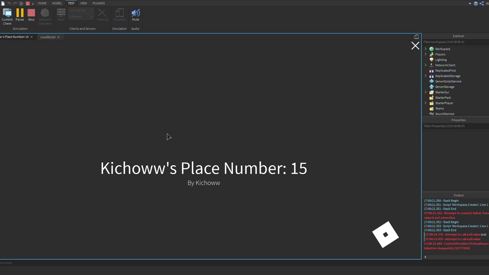Image resolution: width=489 pixels, height=275 pixels.
Task: Select StarterPlayer in Explorer
Action: point(444,103)
